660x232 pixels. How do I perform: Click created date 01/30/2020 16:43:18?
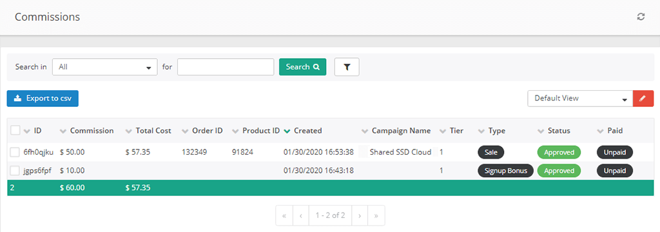tap(318, 171)
